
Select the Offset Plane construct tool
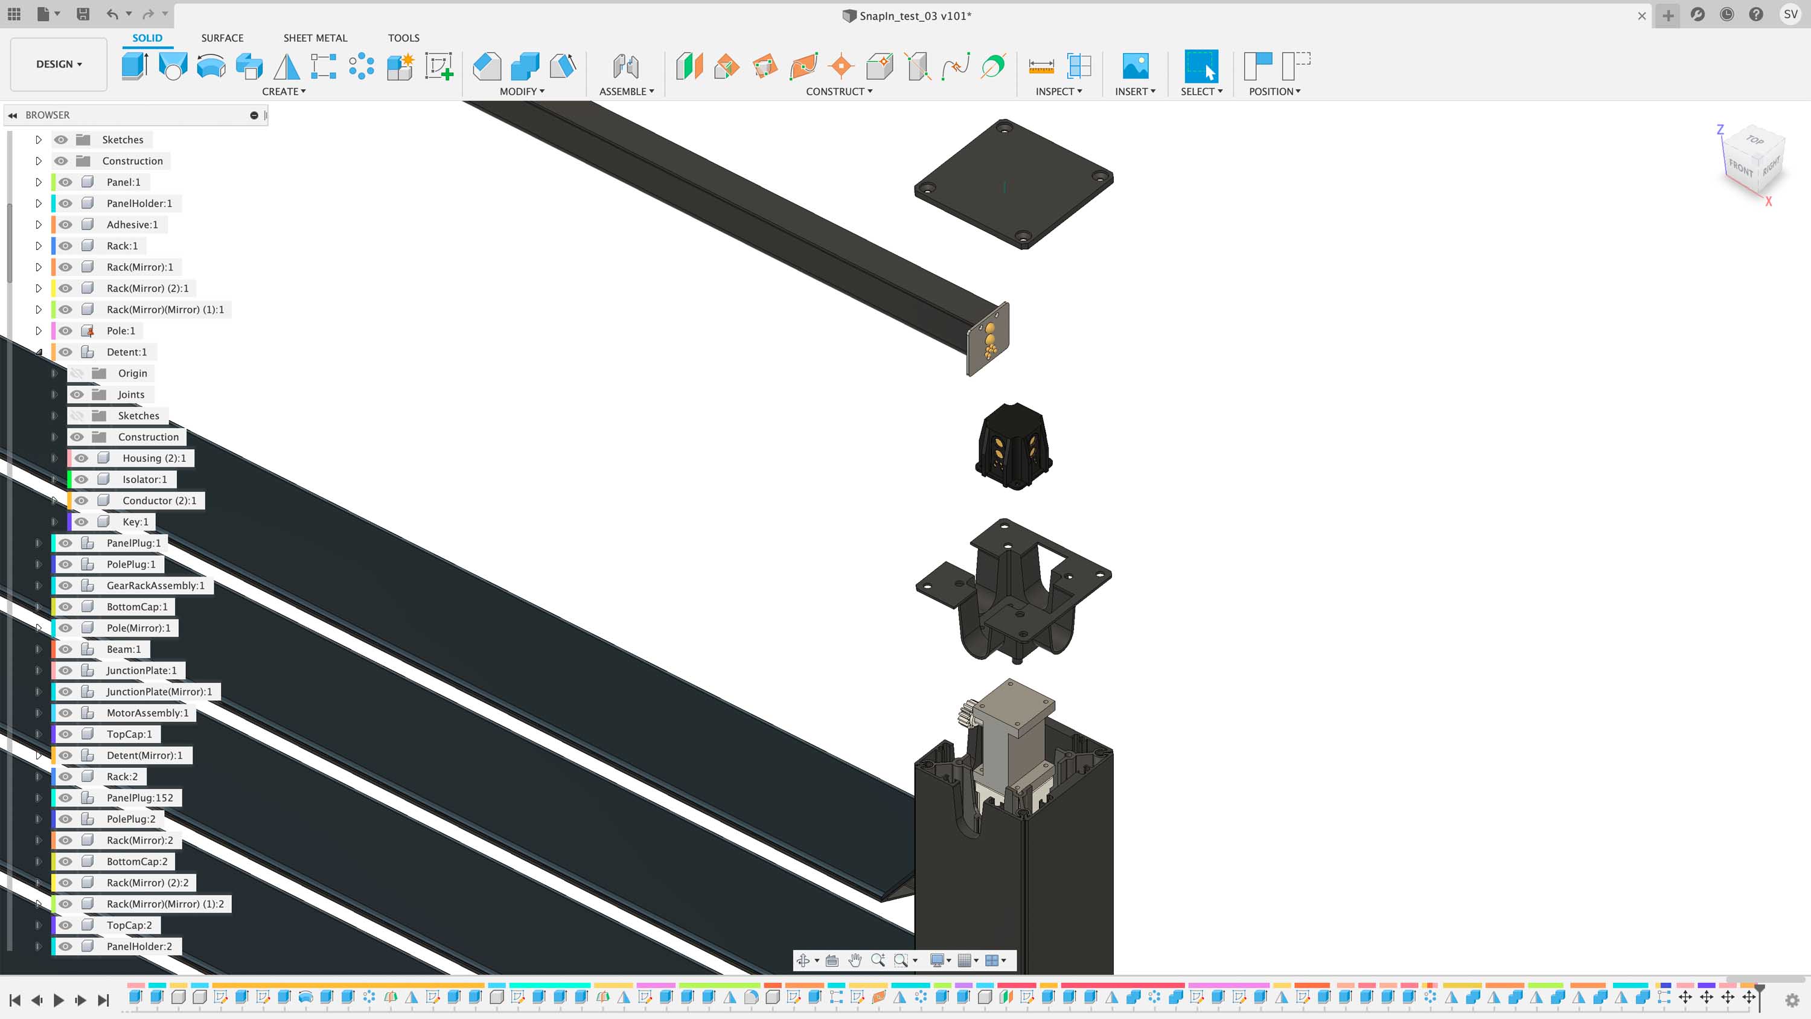point(689,67)
